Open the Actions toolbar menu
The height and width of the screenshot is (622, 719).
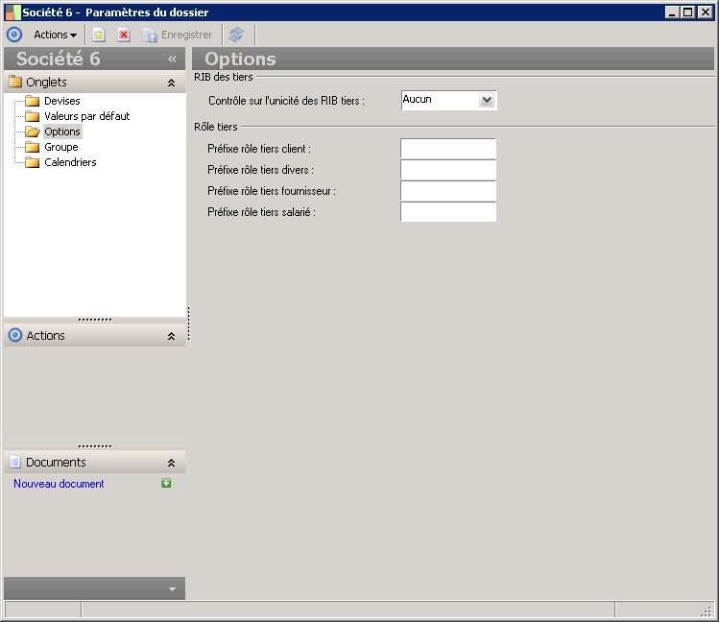click(x=55, y=35)
